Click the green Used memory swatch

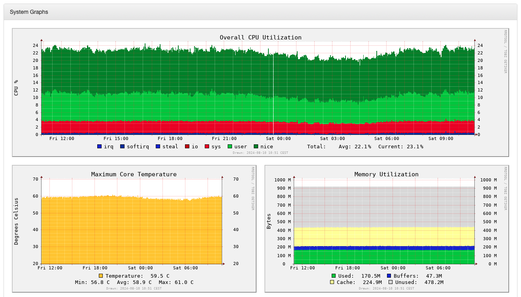coord(334,276)
